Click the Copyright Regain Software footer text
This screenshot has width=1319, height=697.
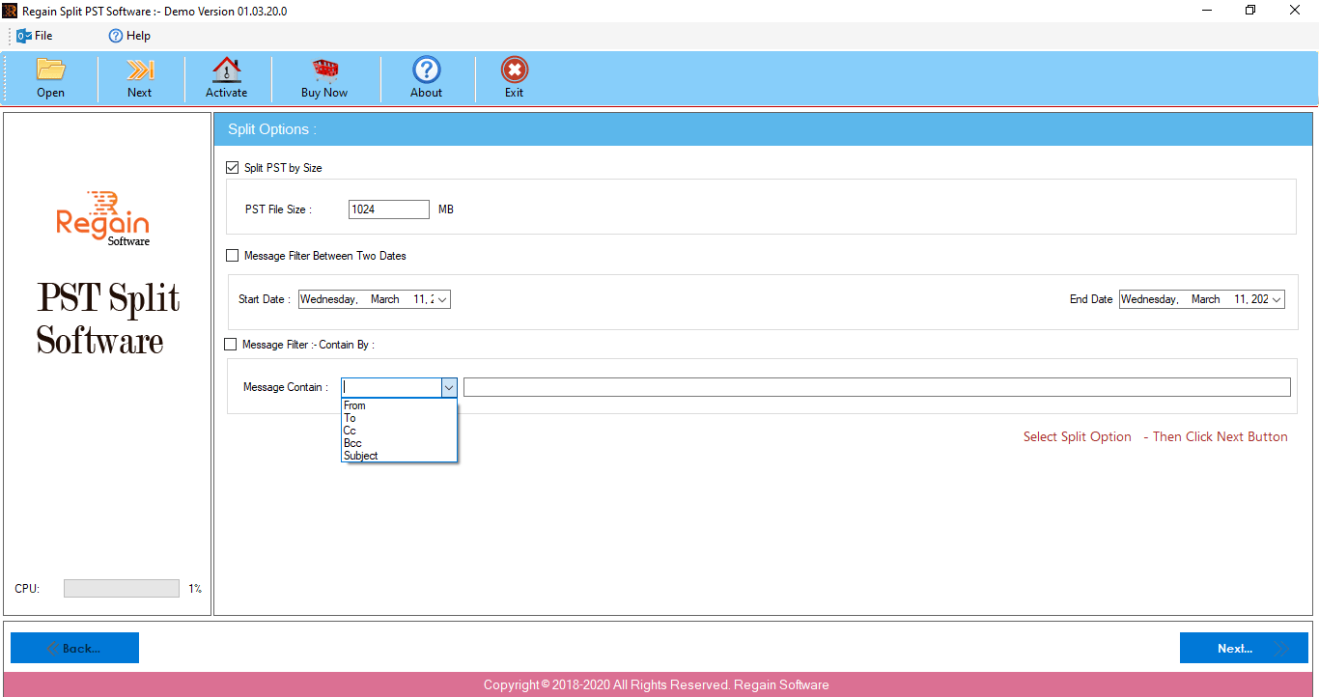pos(657,684)
